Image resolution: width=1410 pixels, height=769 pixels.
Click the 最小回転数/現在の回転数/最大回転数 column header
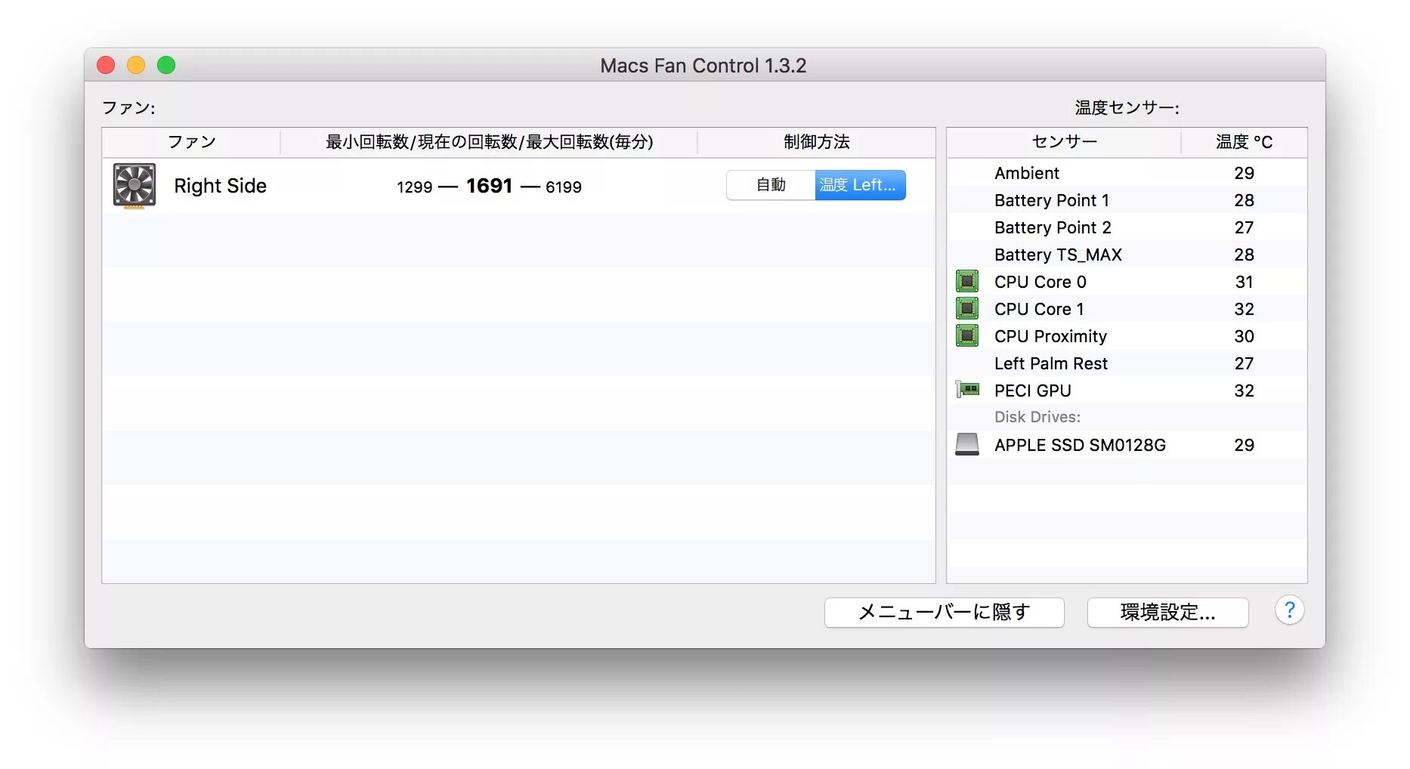pyautogui.click(x=489, y=142)
